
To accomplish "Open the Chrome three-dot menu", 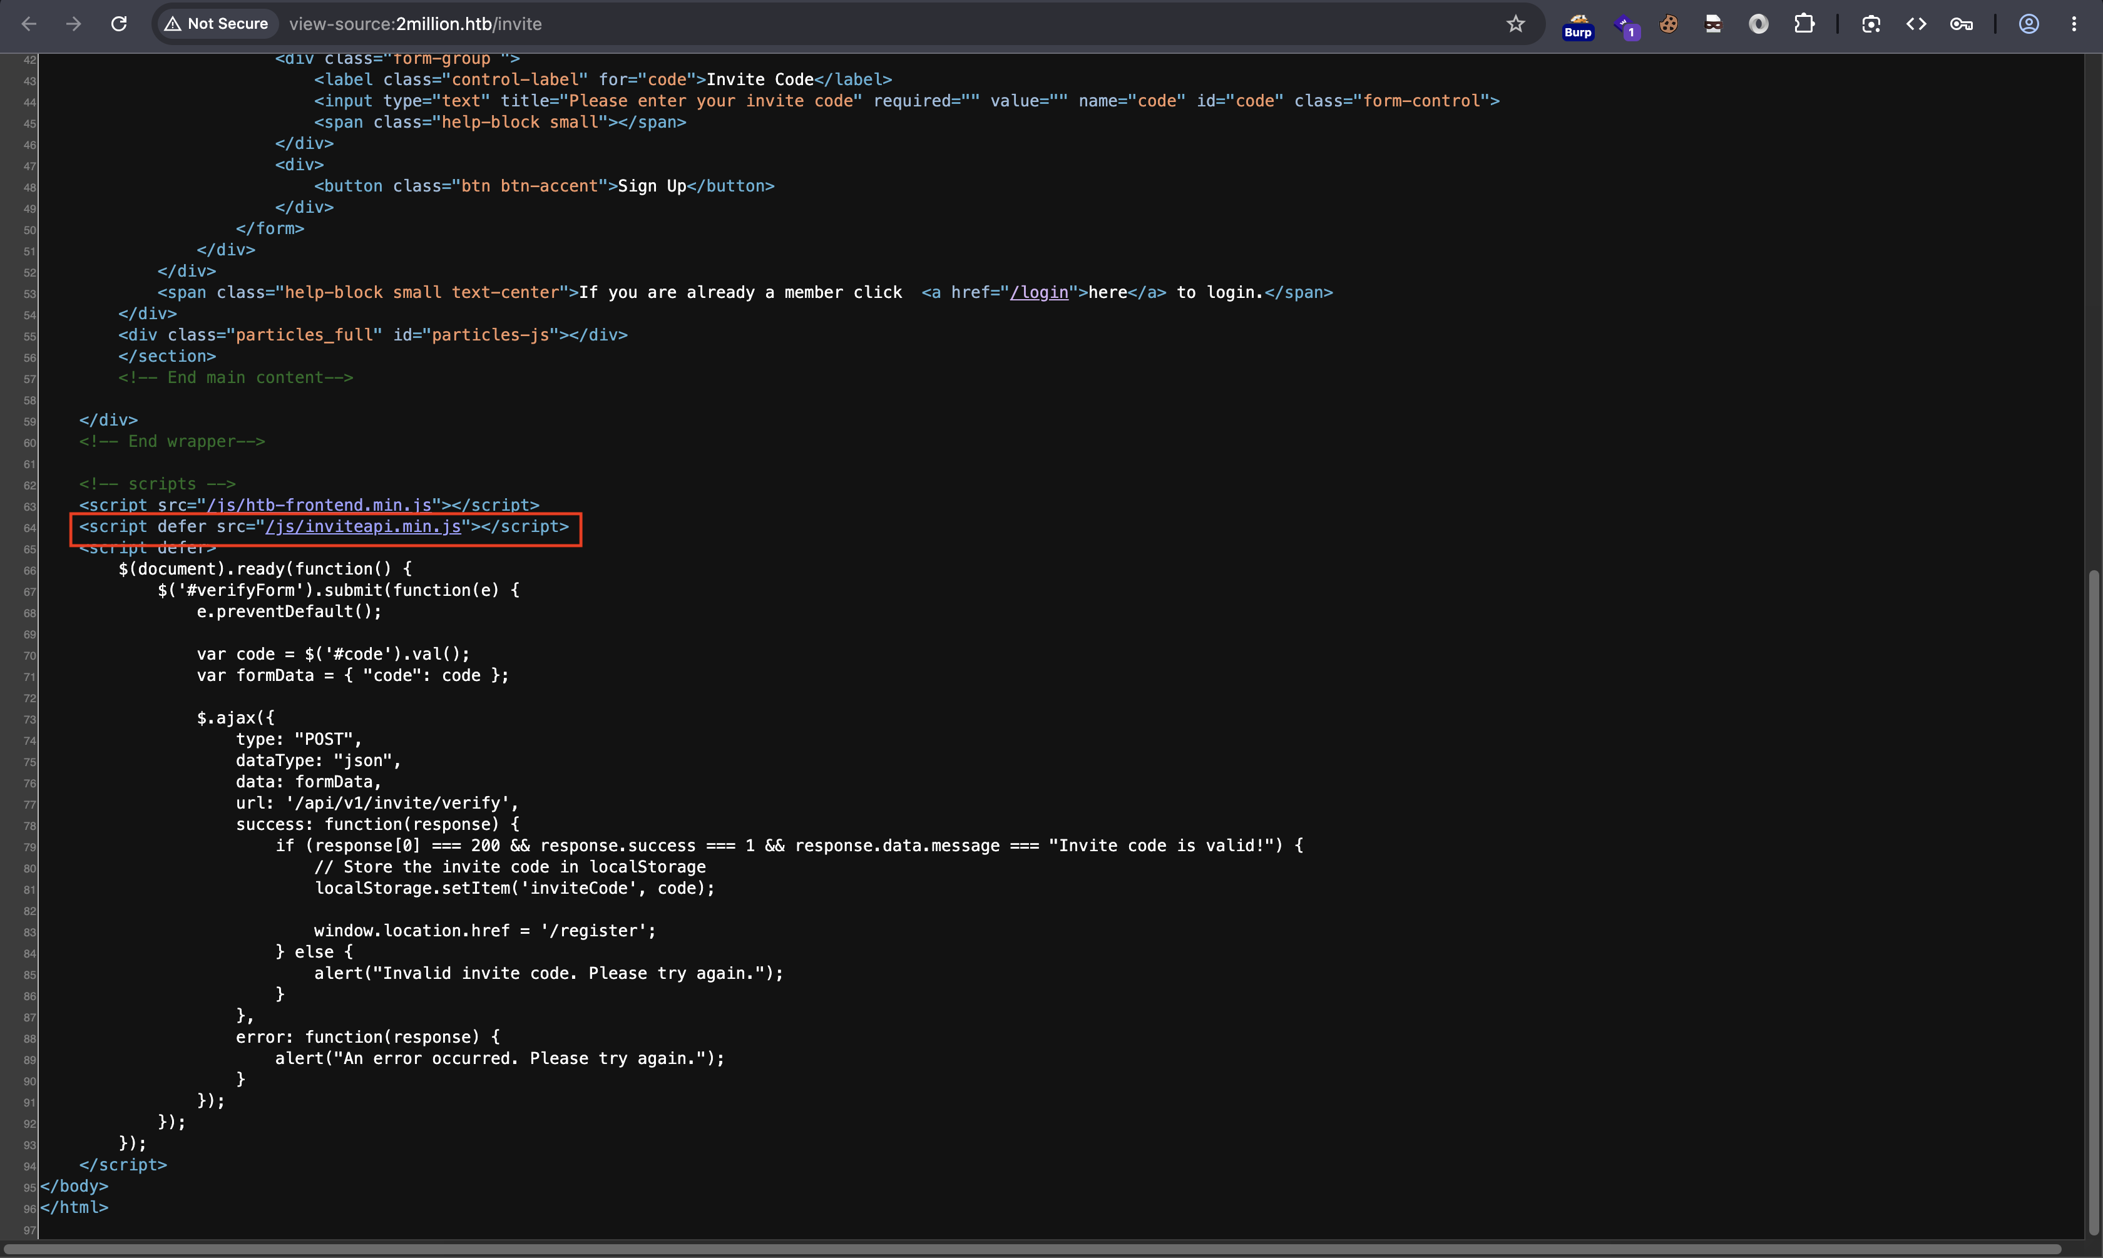I will [2074, 24].
